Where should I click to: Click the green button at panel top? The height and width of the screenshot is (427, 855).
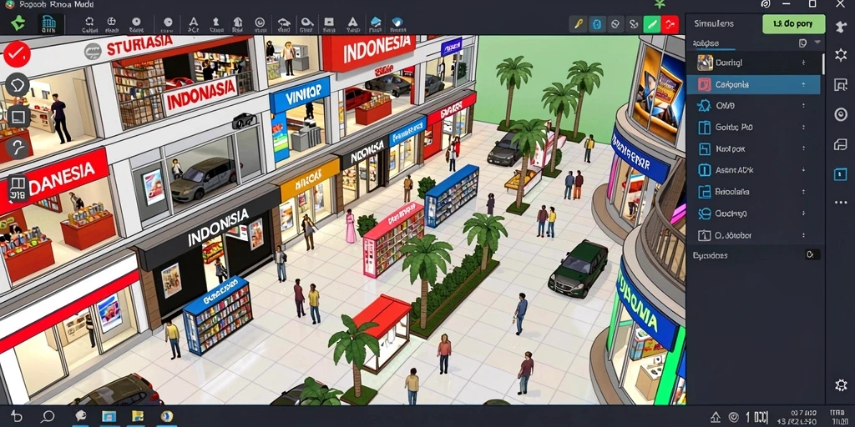(x=793, y=24)
